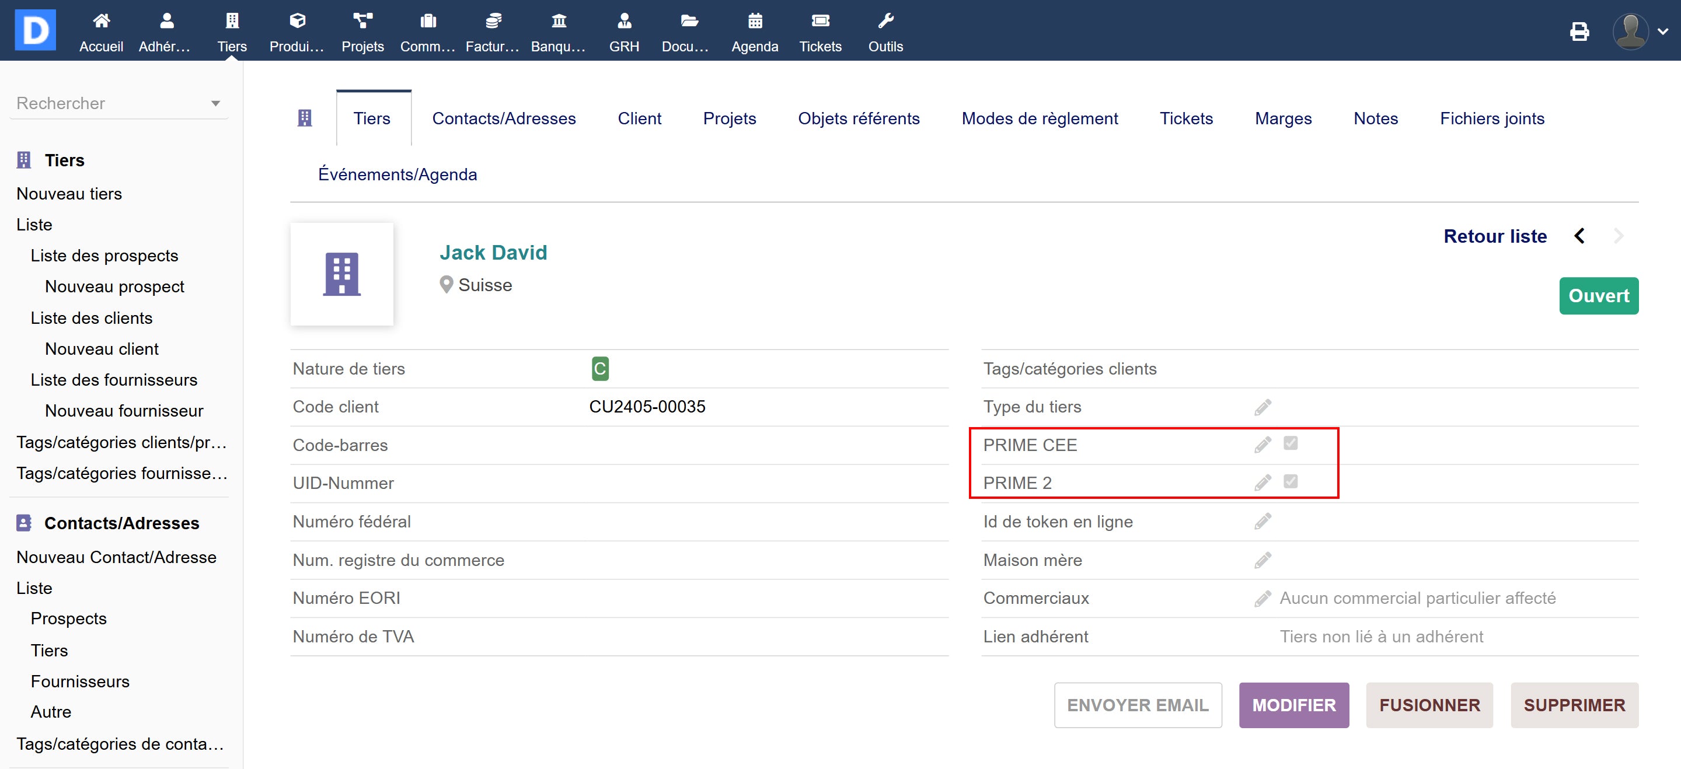Viewport: 1681px width, 769px height.
Task: Open the Projets module icon
Action: [362, 22]
